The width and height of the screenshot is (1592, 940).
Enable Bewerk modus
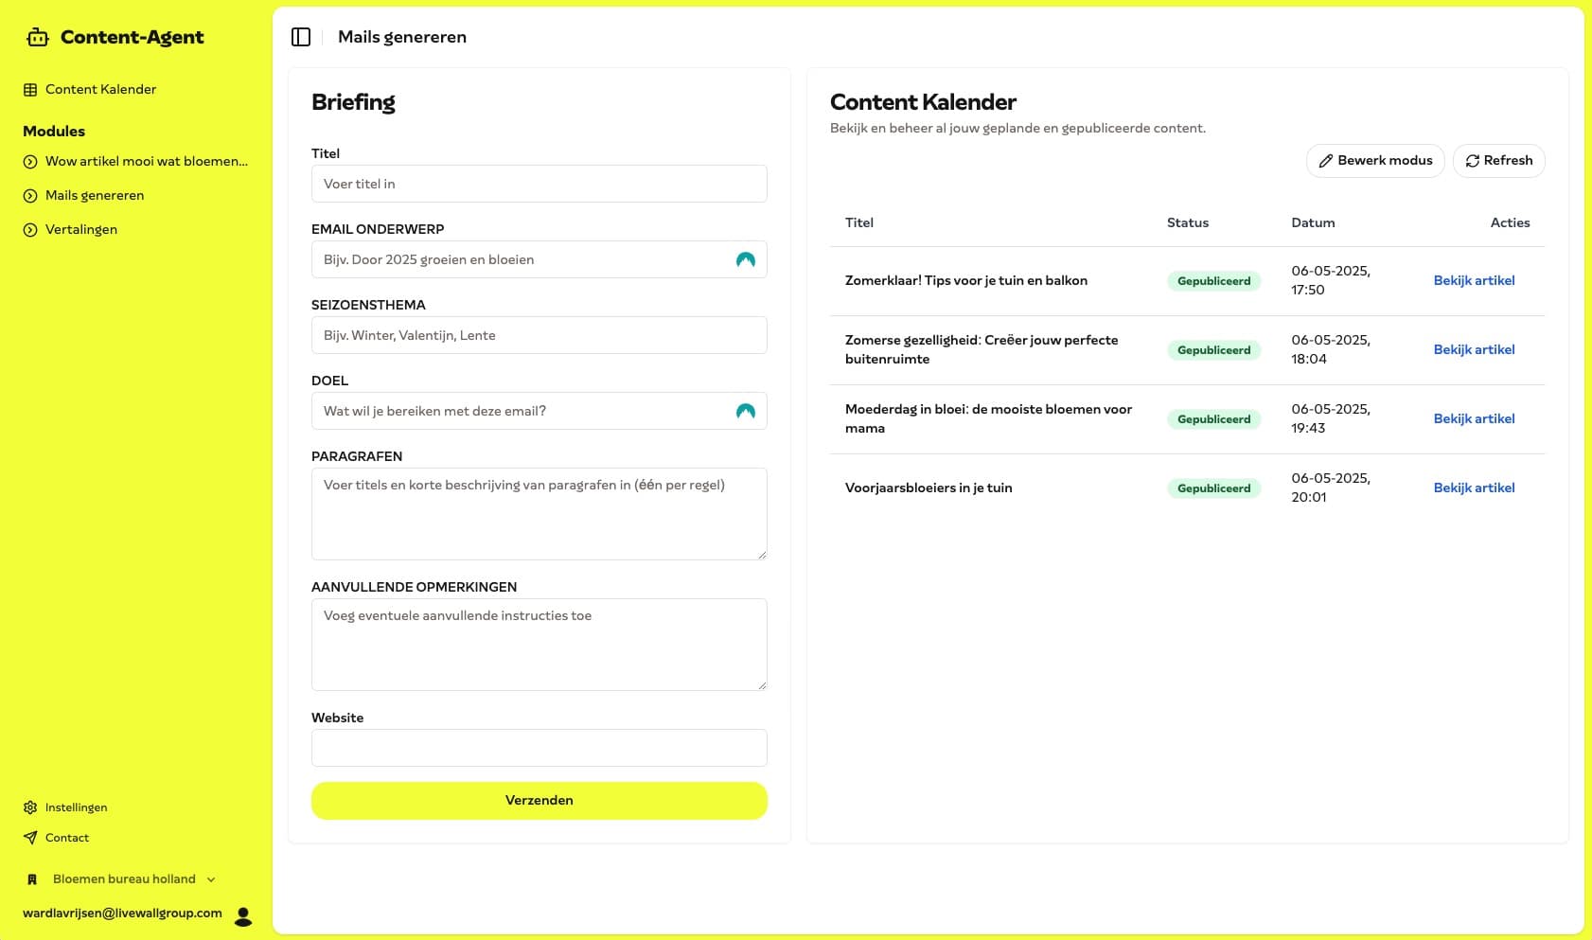[x=1375, y=161]
